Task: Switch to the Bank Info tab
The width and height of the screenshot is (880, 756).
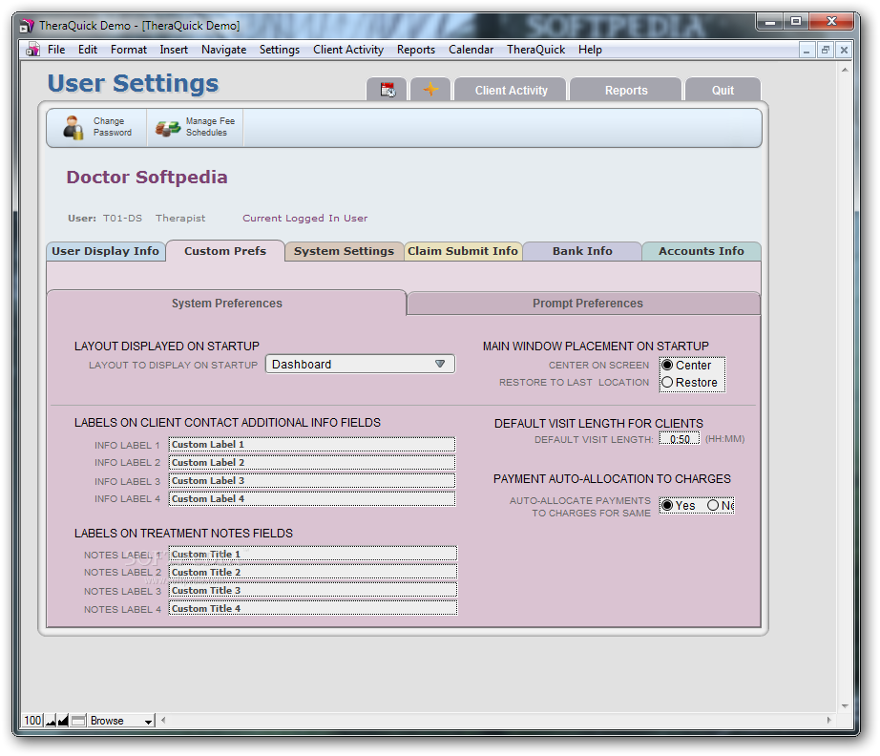Action: coord(582,251)
